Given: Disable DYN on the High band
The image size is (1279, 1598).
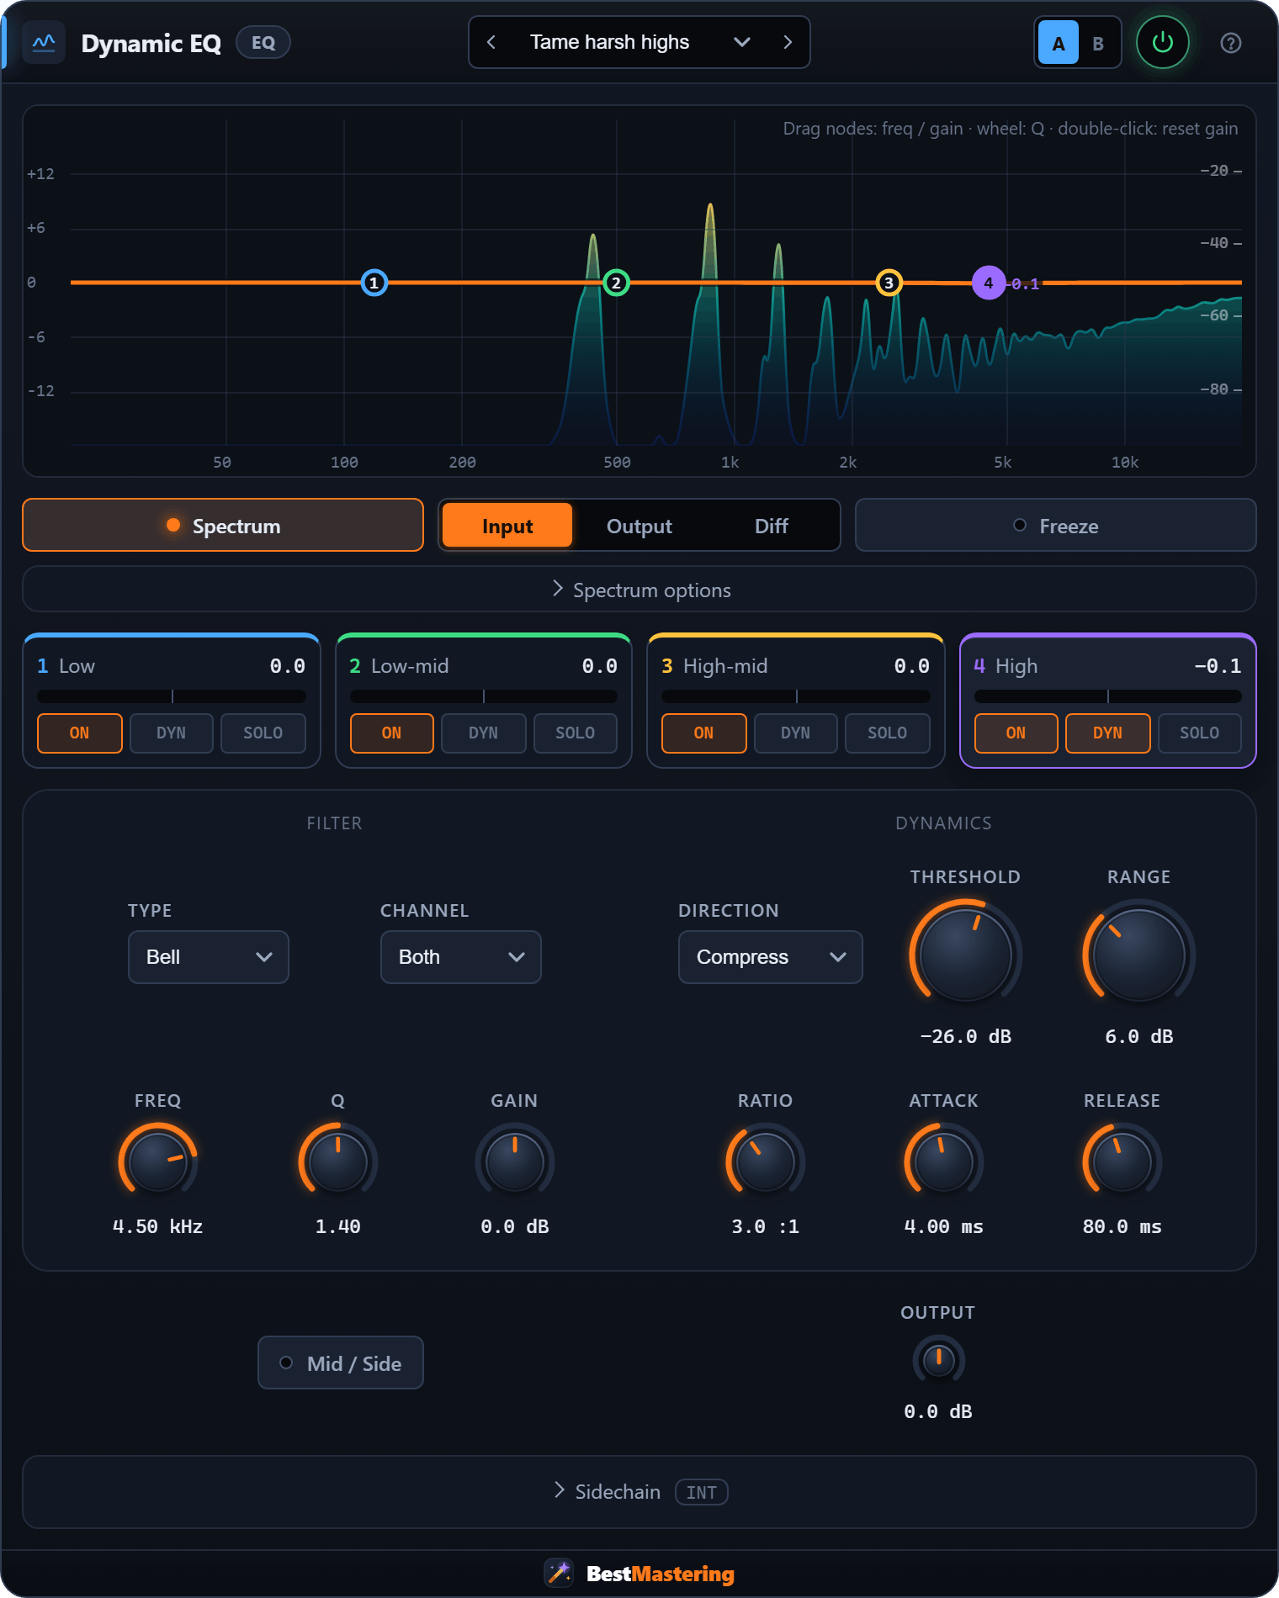Looking at the screenshot, I should (1107, 733).
